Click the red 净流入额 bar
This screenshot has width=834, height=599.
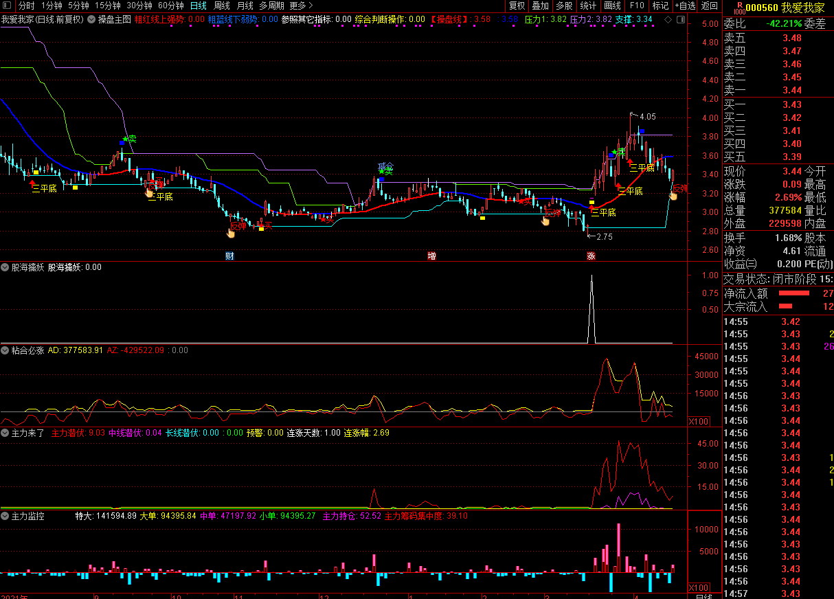pyautogui.click(x=793, y=293)
